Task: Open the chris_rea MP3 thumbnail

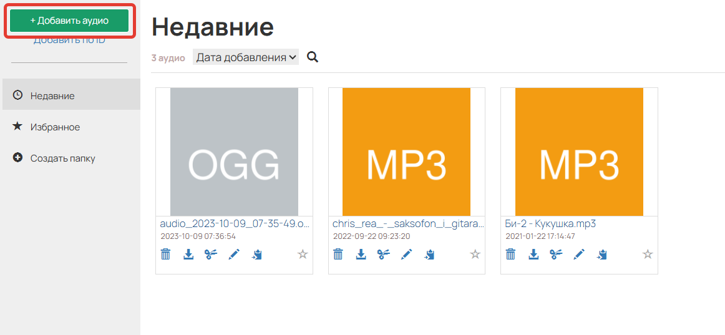Action: pos(406,152)
